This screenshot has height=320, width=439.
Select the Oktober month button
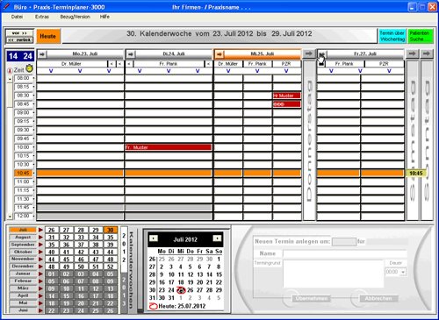click(x=23, y=252)
